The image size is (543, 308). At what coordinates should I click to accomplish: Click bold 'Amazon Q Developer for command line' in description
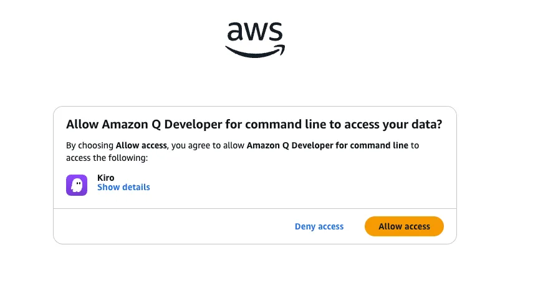pos(327,145)
